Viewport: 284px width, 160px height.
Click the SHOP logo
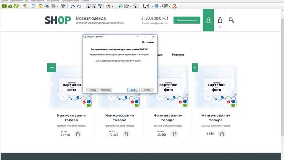(58, 20)
